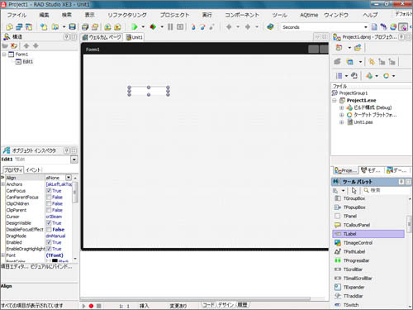Select Edit1 in the structure tree

click(27, 62)
